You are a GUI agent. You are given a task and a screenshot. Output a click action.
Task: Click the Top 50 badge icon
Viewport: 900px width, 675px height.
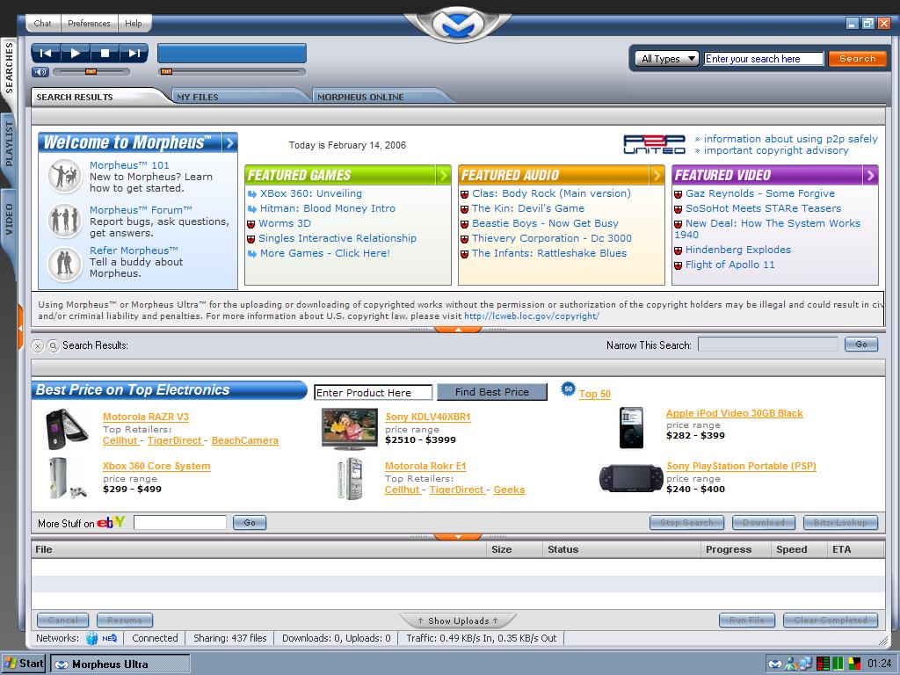[568, 389]
